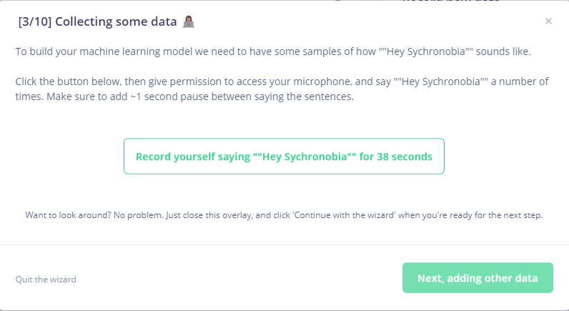
Task: Click "Hey Sychronobia" in the first paragraph
Action: [427, 52]
